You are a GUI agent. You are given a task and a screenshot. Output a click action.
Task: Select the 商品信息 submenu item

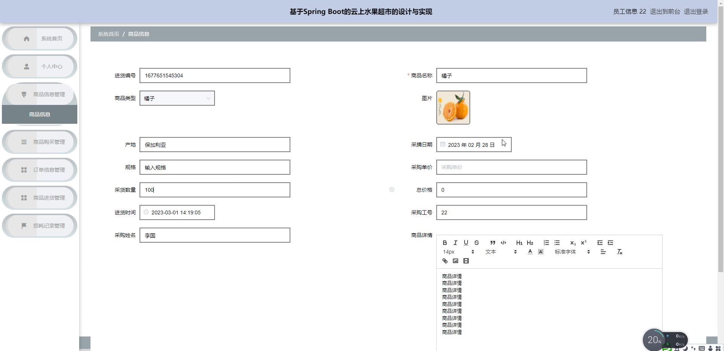point(40,114)
